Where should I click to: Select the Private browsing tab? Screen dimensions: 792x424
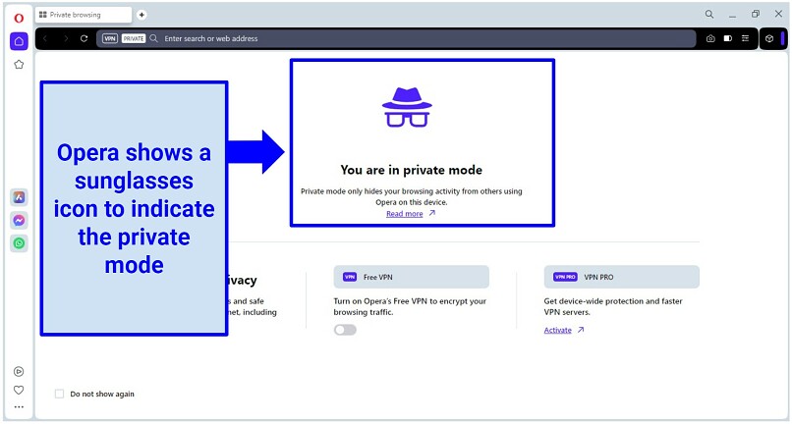(84, 15)
